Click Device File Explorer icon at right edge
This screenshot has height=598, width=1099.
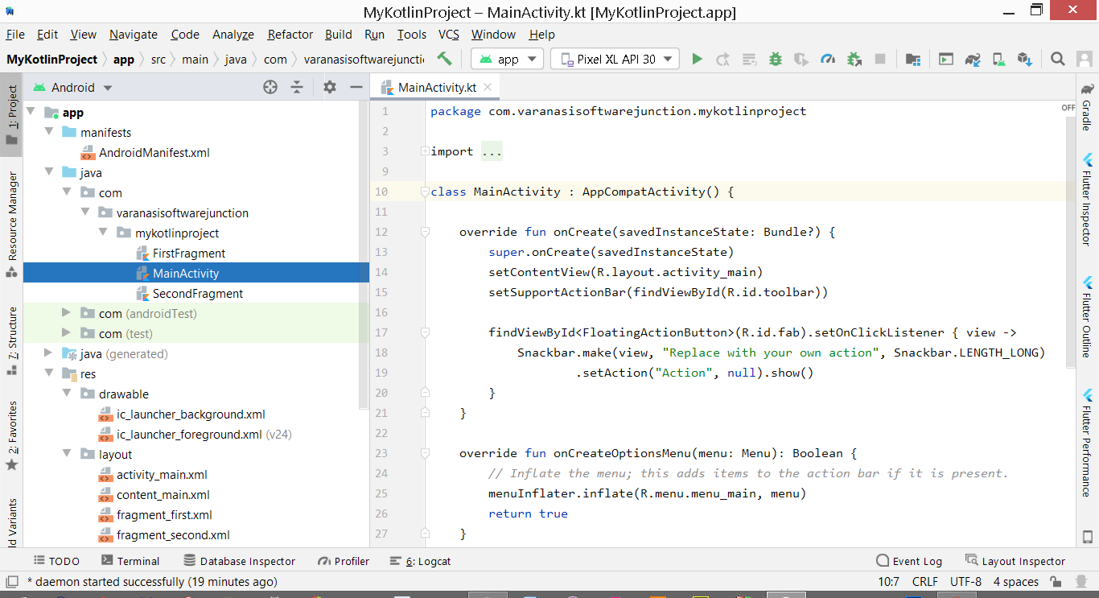pos(1088,536)
